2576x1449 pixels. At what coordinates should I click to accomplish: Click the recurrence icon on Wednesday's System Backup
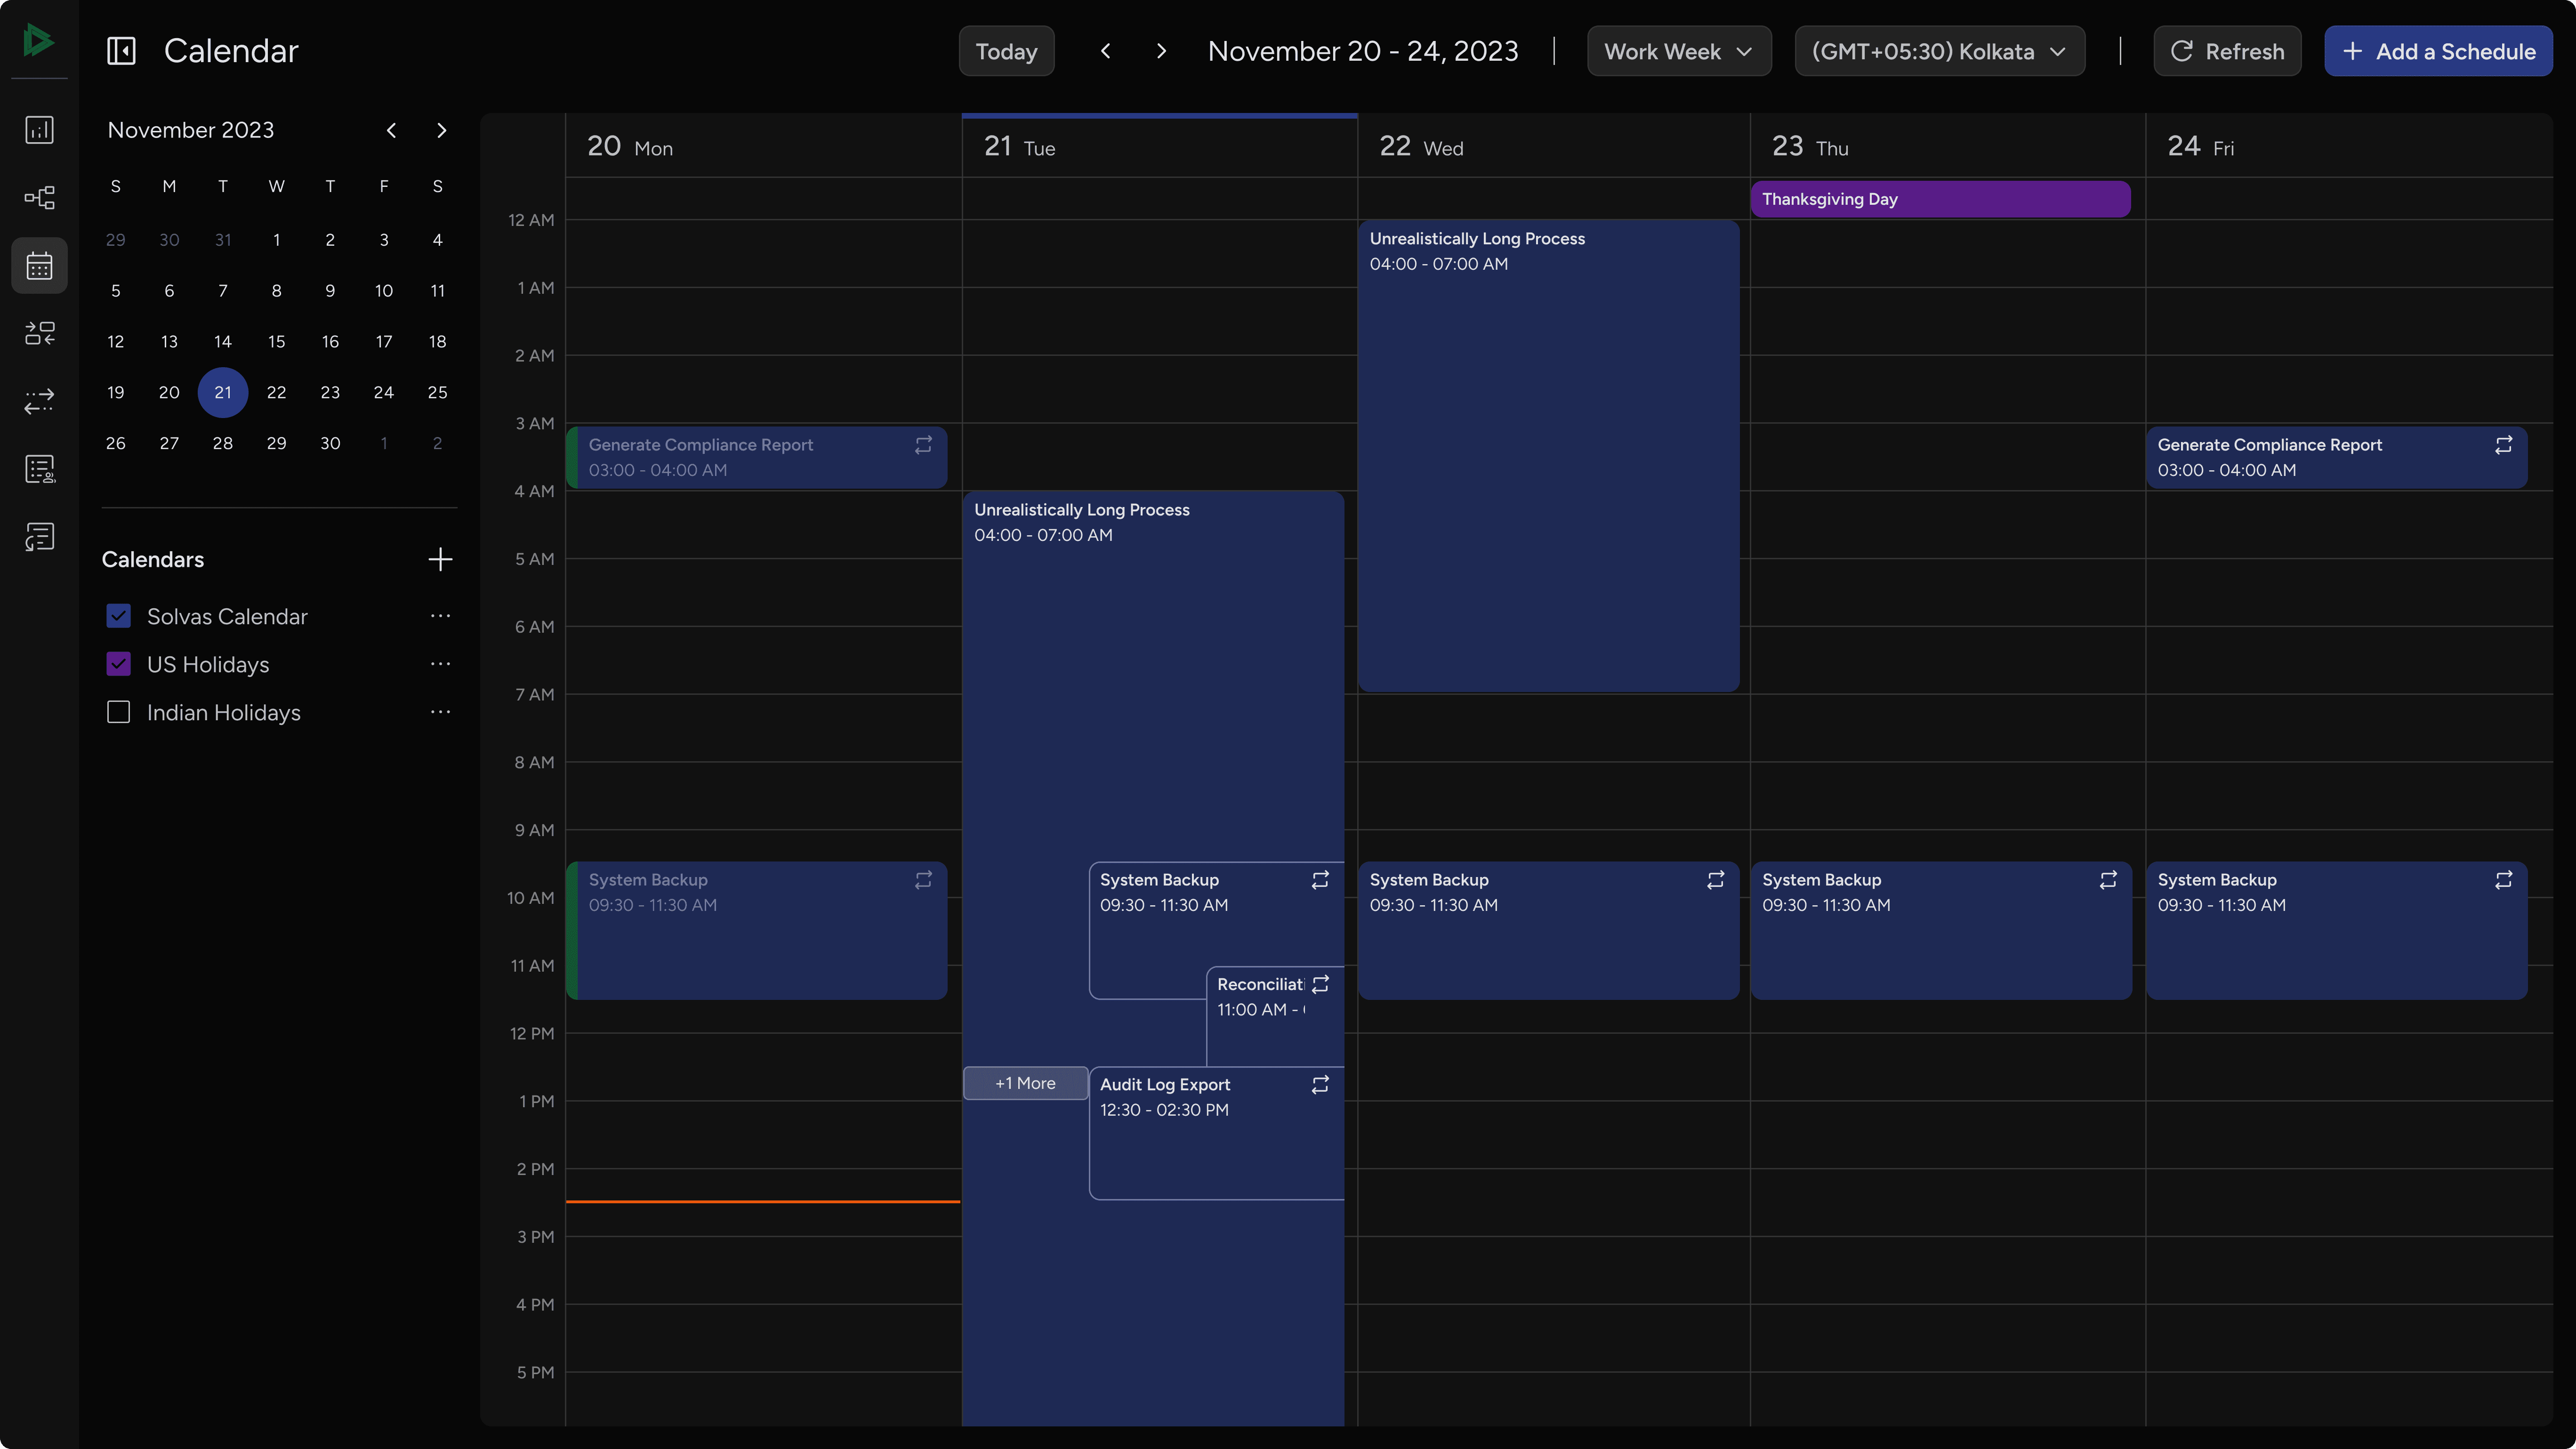click(1714, 880)
